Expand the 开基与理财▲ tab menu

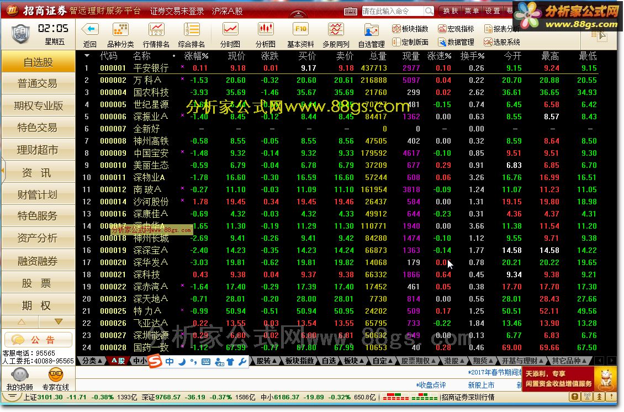point(523,361)
